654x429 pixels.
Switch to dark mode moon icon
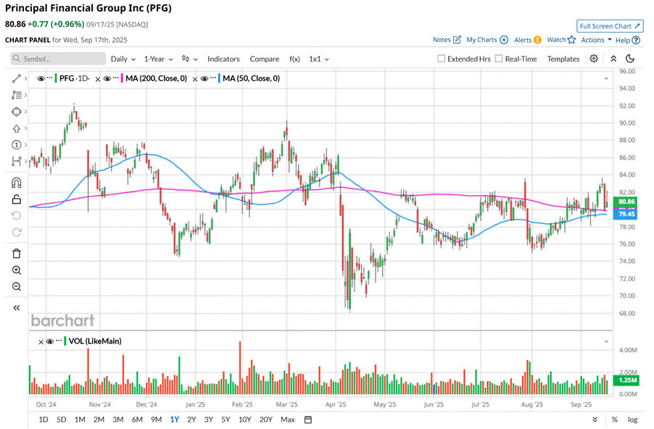click(630, 59)
